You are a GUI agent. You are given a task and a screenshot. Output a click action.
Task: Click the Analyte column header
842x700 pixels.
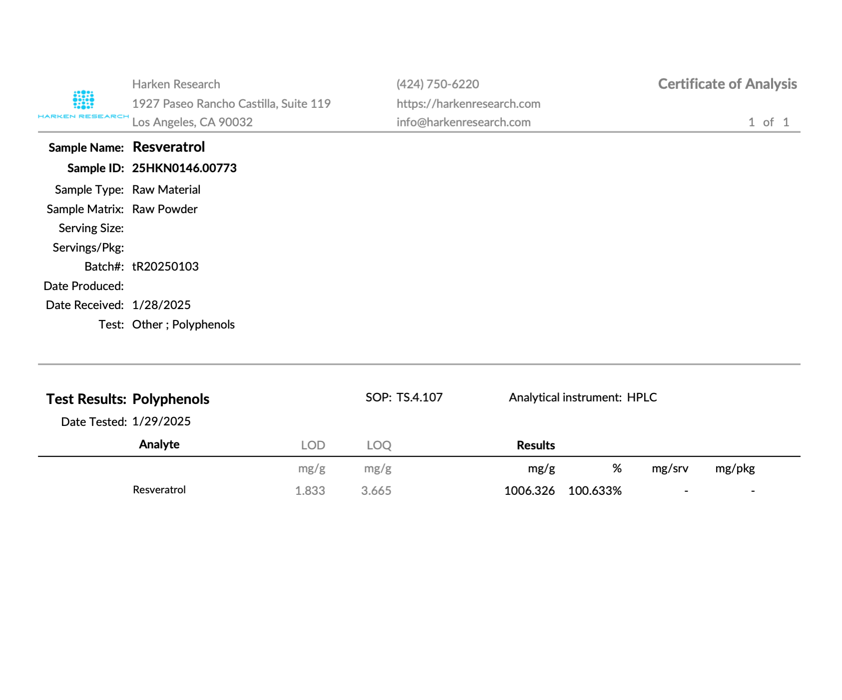click(x=159, y=444)
